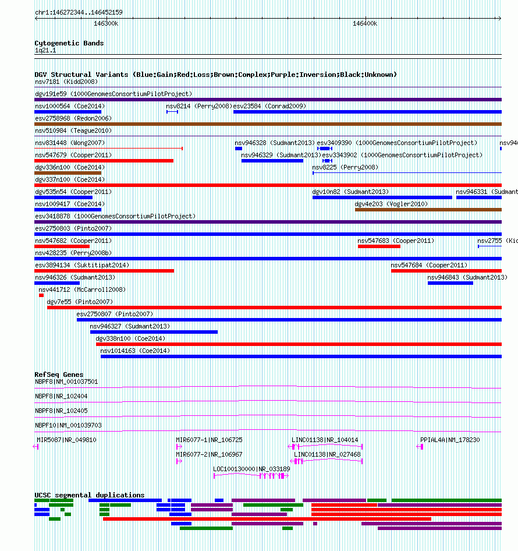Click the small nsv8214 blue feature glyph
This screenshot has width=518, height=551.
(x=172, y=112)
